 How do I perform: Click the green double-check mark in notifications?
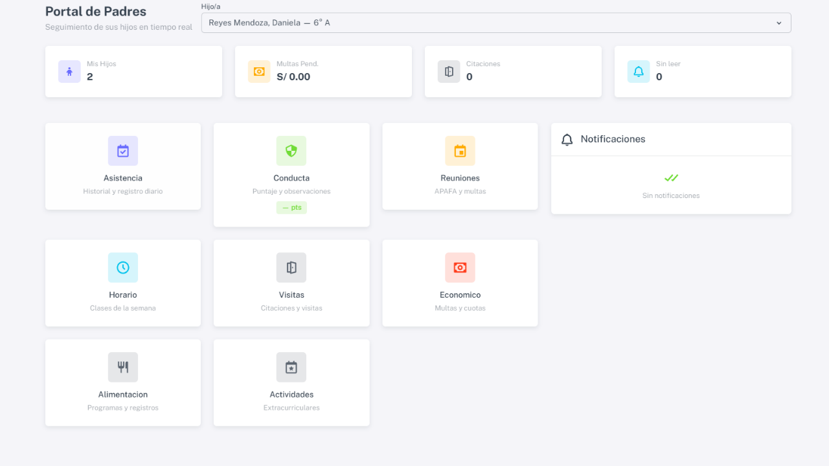click(x=671, y=178)
